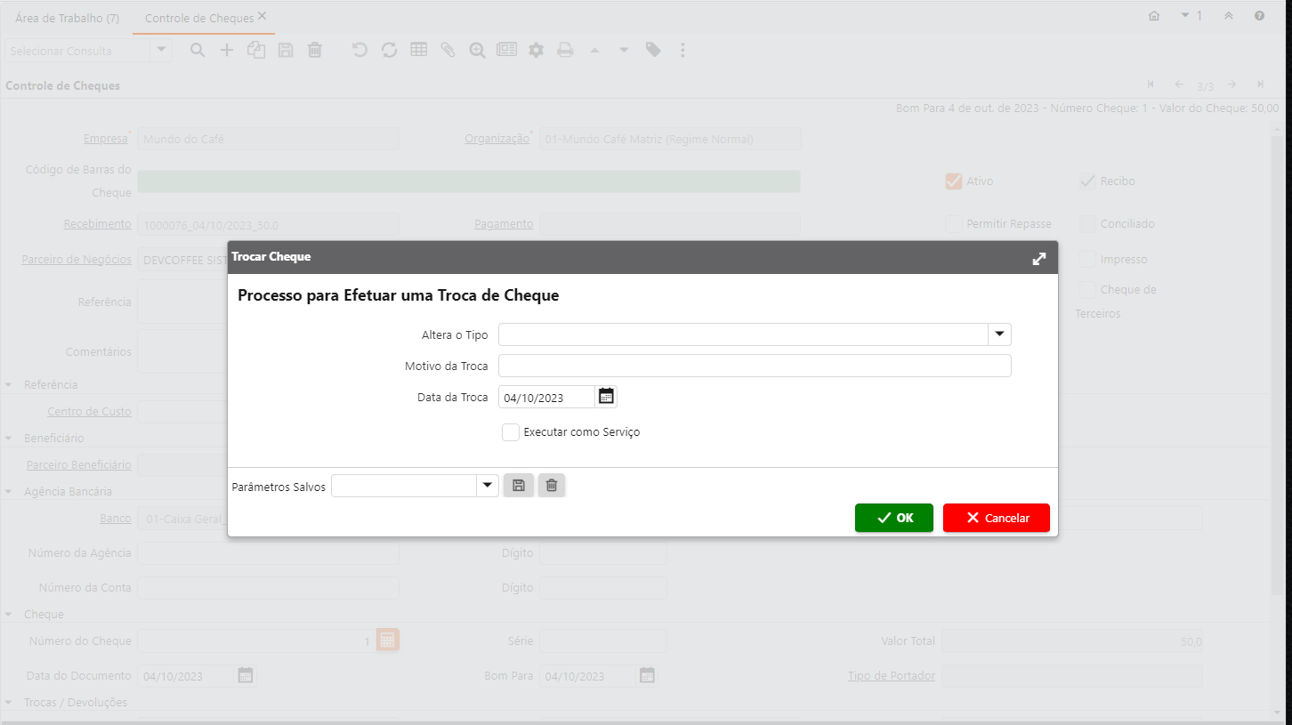Toggle the Ativo checkbox

click(x=954, y=181)
